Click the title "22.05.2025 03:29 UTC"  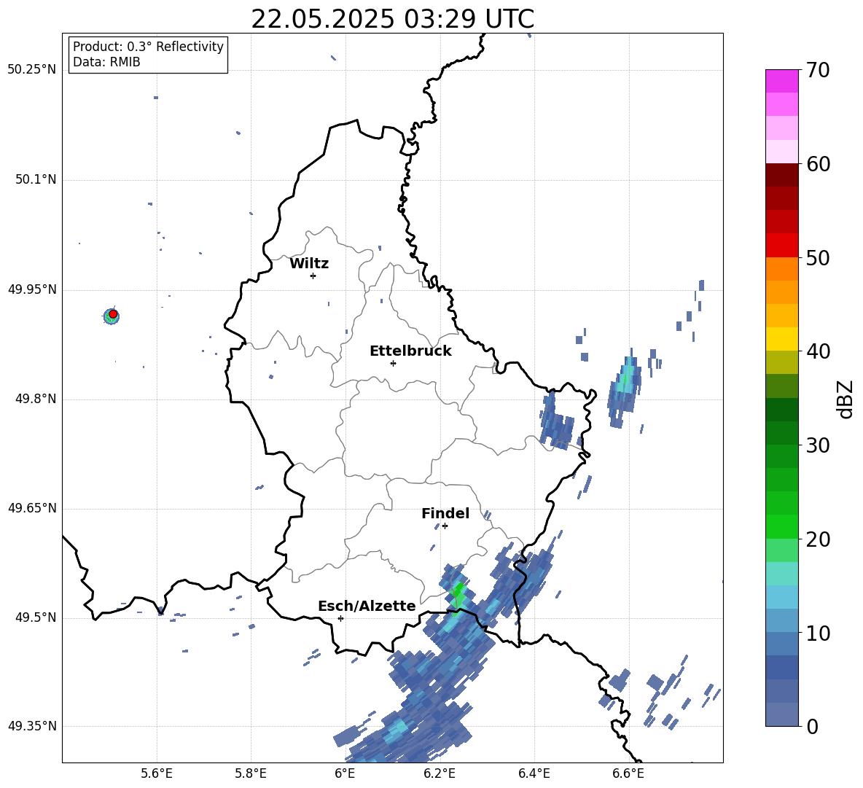tap(392, 19)
